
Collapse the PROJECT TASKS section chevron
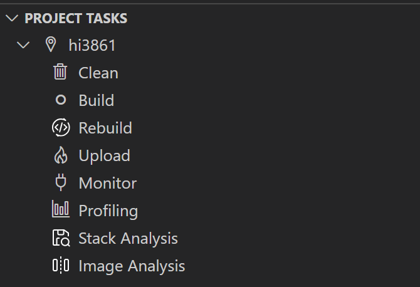(x=12, y=18)
